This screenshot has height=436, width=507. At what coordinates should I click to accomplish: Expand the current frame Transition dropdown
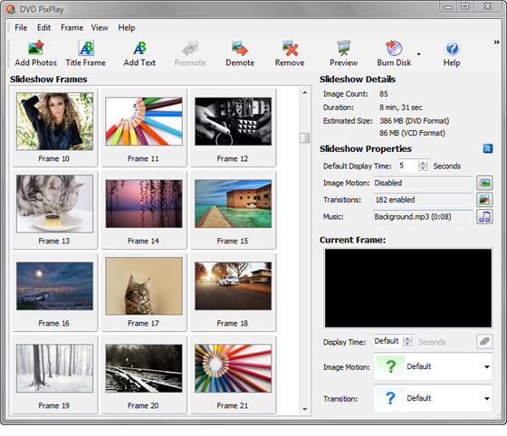click(487, 399)
